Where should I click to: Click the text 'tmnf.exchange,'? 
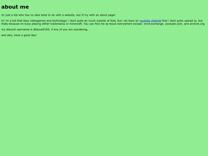pyautogui.click(x=154, y=24)
